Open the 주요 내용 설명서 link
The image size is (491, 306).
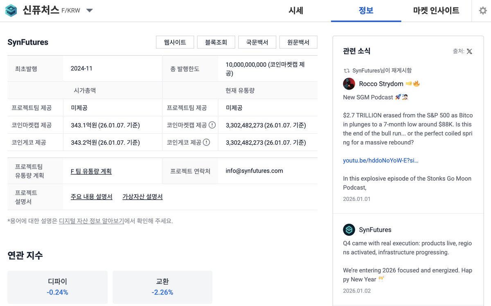92,197
